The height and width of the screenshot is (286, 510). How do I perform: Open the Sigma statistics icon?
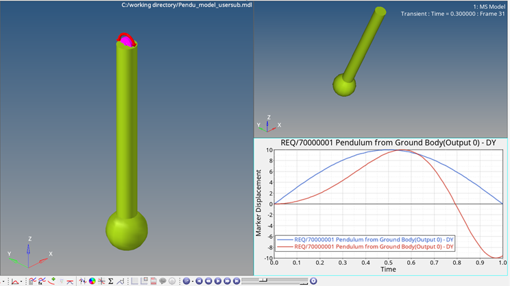coord(110,281)
